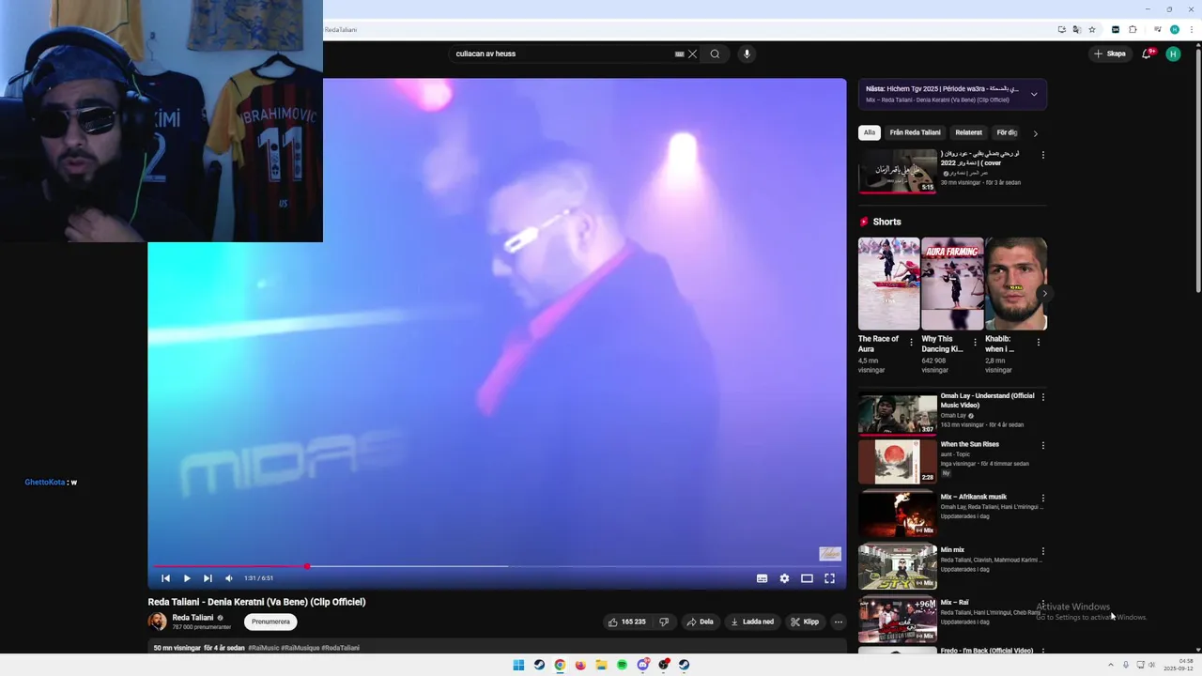Viewport: 1202px width, 676px height.
Task: Open Chrome install app icon
Action: [1061, 29]
